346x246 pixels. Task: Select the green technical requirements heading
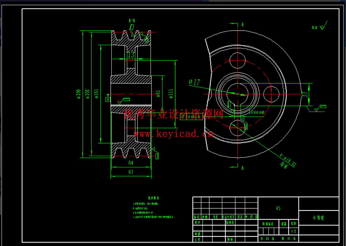(154, 198)
